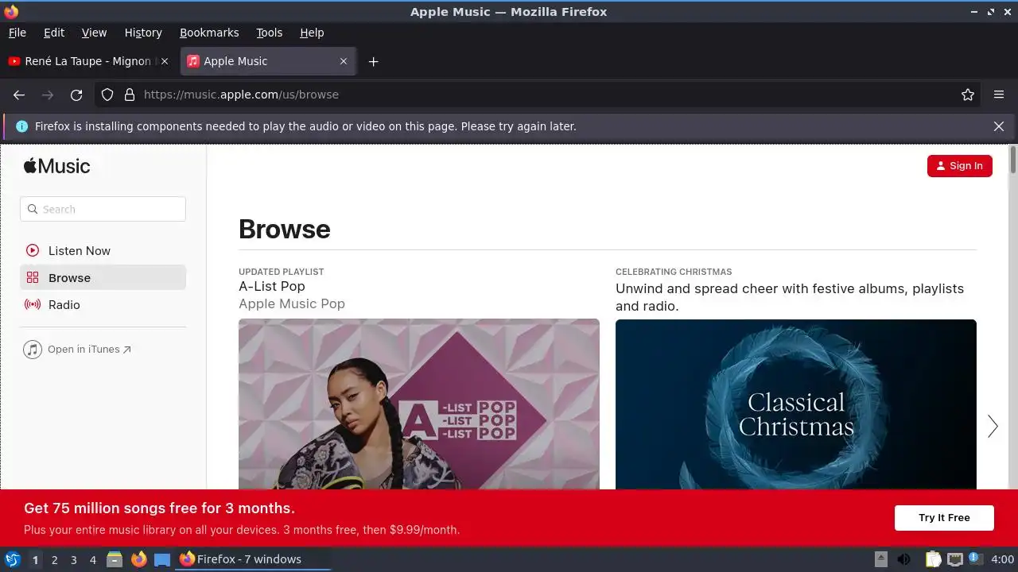Select Browse in the sidebar
The image size is (1018, 572).
click(103, 277)
